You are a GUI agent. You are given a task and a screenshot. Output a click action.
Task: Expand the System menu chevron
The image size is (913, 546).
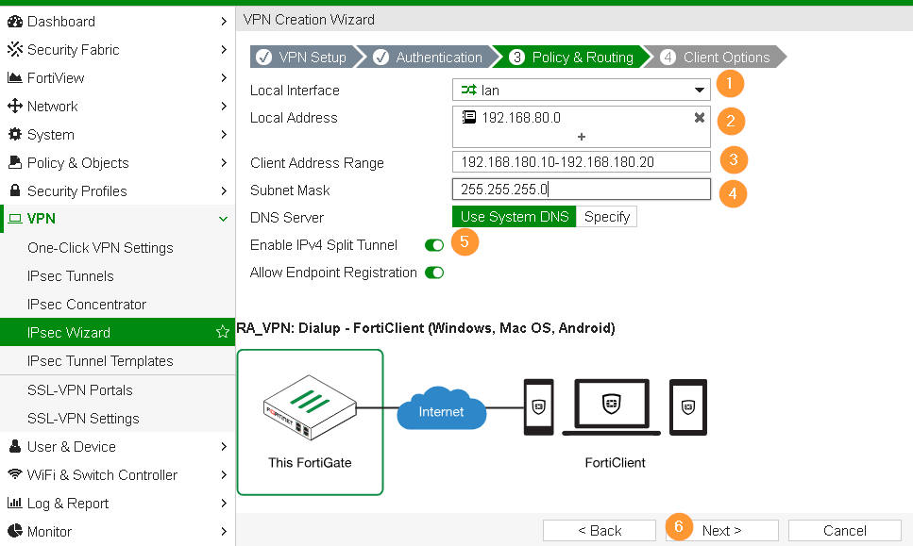[x=224, y=134]
